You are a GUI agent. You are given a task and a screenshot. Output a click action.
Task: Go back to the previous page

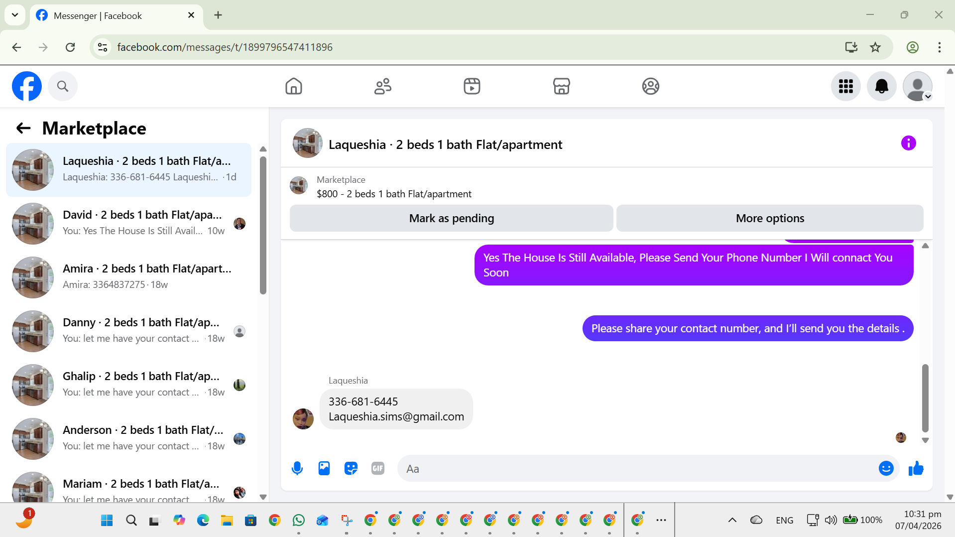16,47
